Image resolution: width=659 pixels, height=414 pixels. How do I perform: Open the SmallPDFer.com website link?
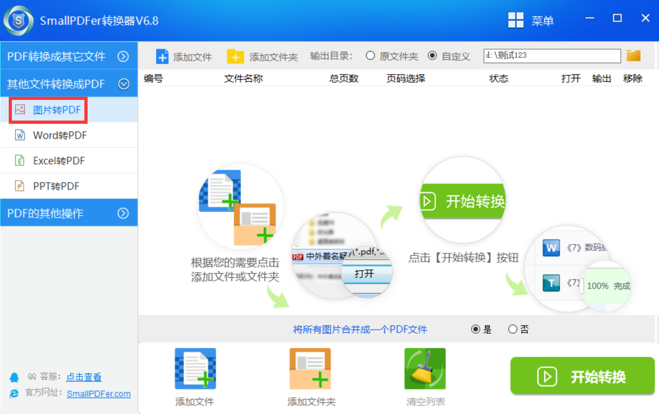pyautogui.click(x=99, y=394)
